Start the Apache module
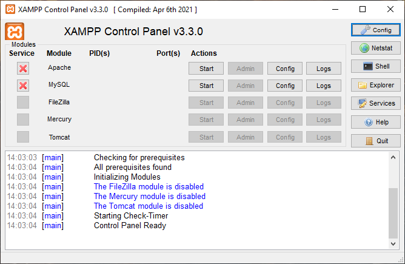This screenshot has width=405, height=264. click(206, 69)
